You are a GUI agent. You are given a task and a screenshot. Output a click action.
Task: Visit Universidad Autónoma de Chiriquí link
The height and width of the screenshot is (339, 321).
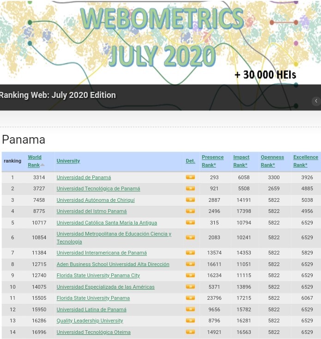(x=96, y=200)
